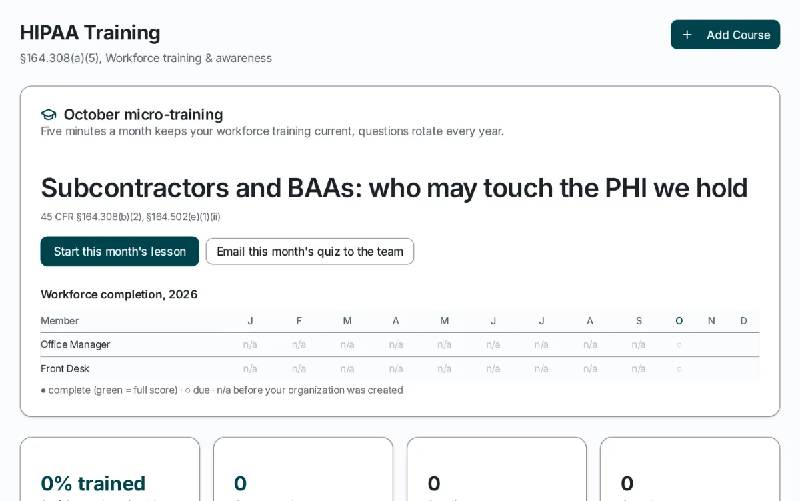Click the graduation cap icon by October micro-training

[x=49, y=115]
